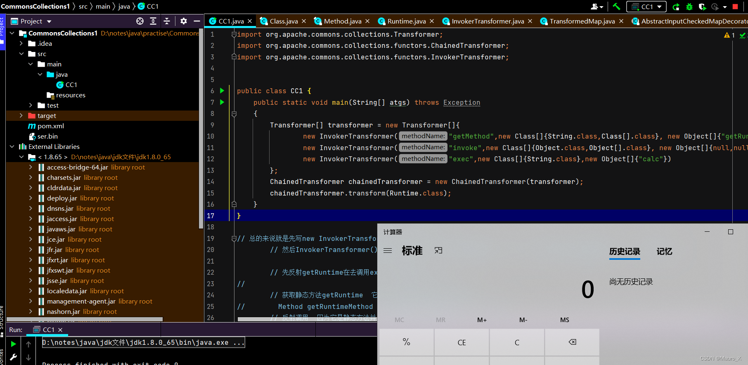
Task: Click Run with Coverage icon
Action: pos(702,7)
